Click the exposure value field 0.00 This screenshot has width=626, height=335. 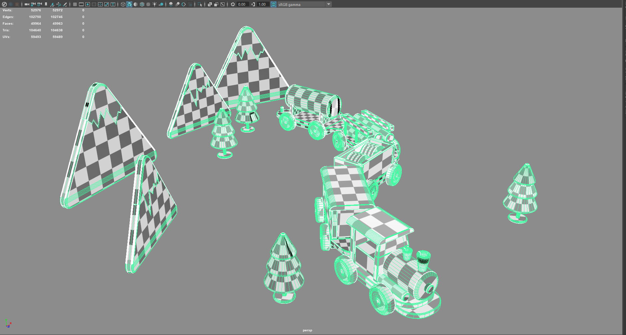tap(243, 4)
